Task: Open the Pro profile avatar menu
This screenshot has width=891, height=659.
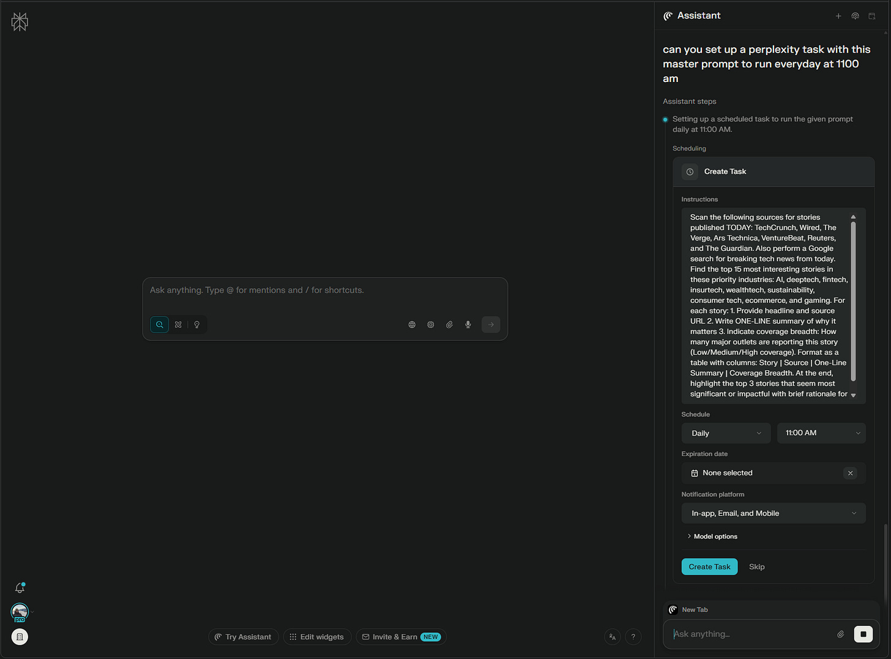Action: coord(20,612)
